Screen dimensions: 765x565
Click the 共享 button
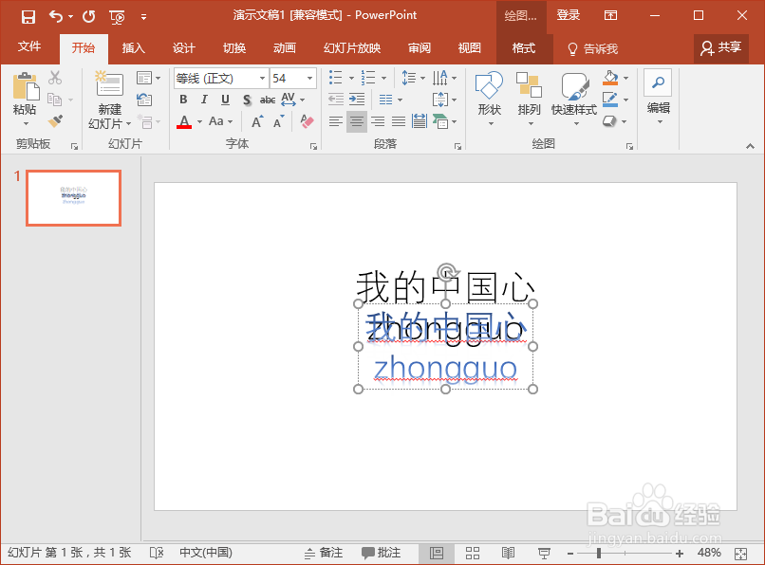(x=721, y=47)
